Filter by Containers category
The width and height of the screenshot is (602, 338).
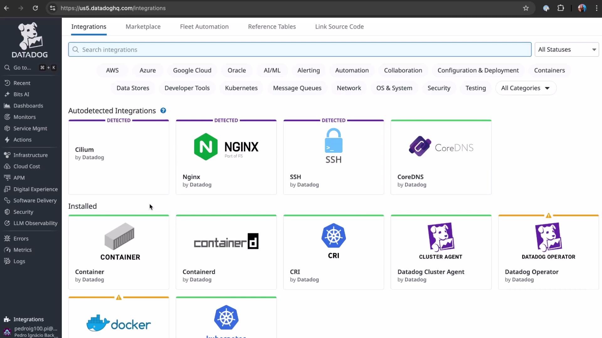pos(549,70)
